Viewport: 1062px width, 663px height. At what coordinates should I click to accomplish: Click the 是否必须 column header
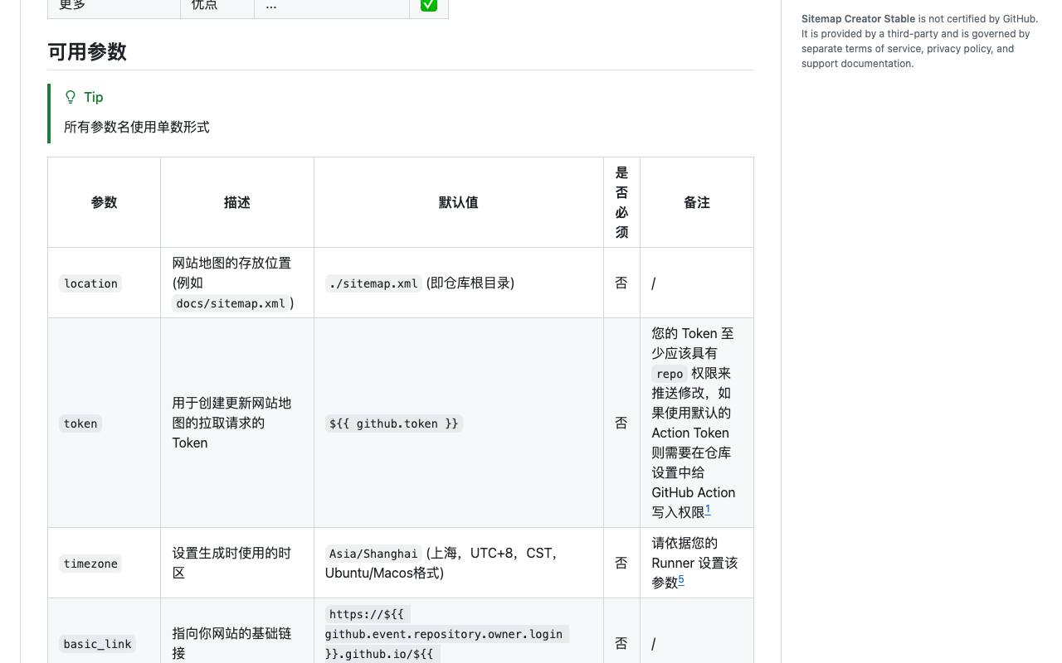pyautogui.click(x=621, y=202)
